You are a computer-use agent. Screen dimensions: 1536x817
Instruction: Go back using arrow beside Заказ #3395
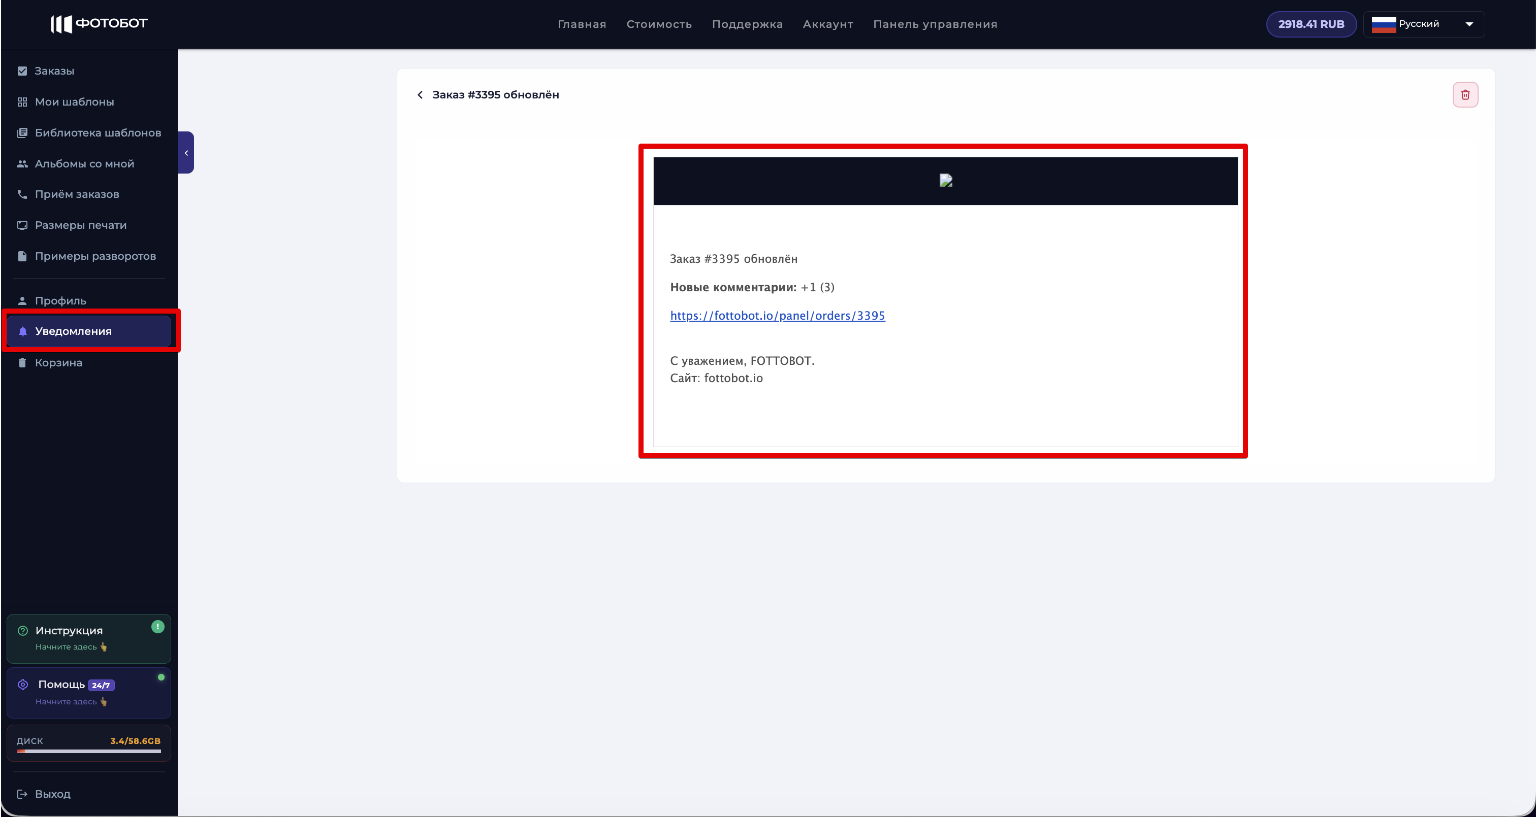pyautogui.click(x=420, y=95)
